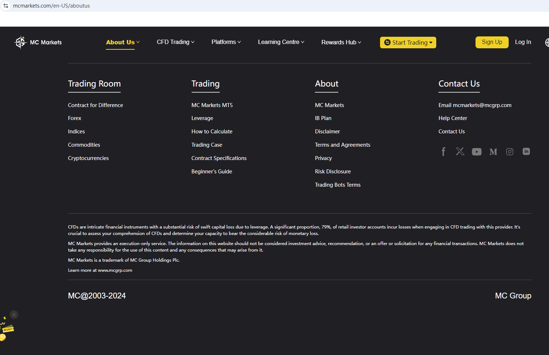Expand the About Us dropdown menu

click(122, 42)
